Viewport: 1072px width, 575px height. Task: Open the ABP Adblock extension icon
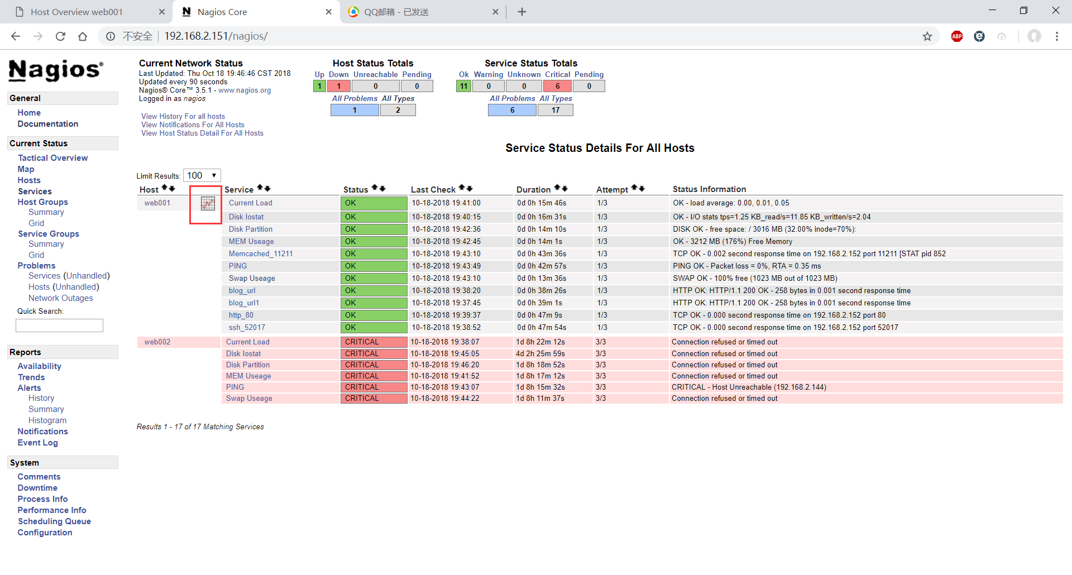pyautogui.click(x=957, y=36)
